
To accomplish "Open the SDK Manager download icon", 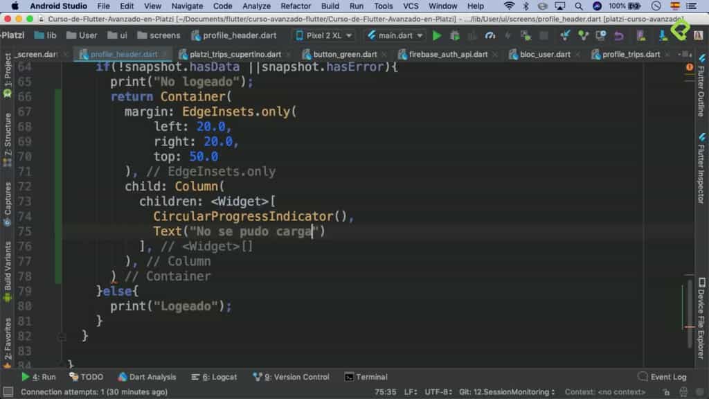I will point(662,35).
